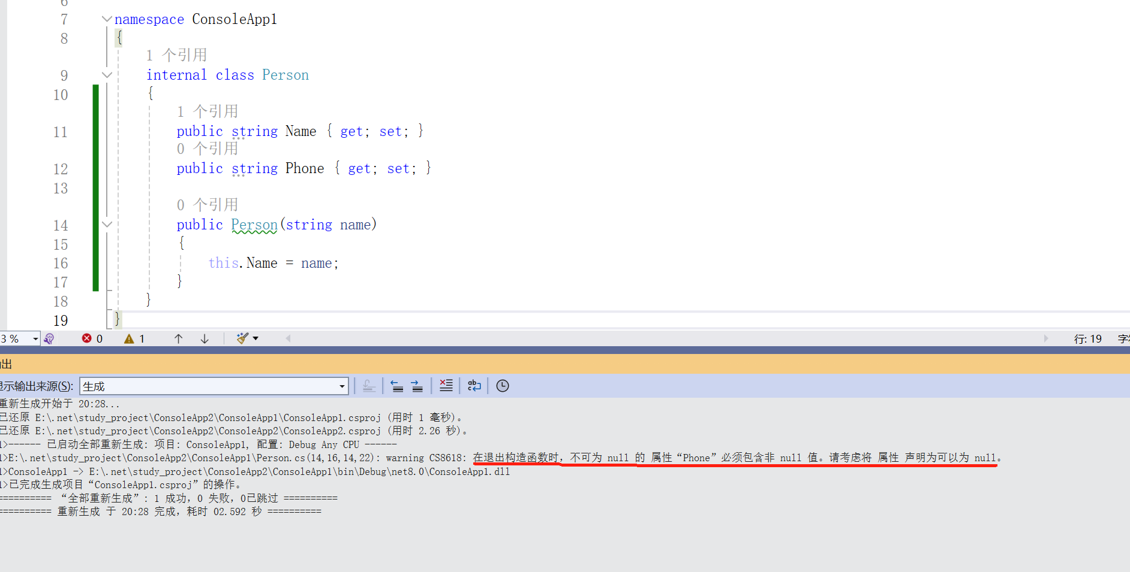Show the errors count indicator
The height and width of the screenshot is (572, 1130).
click(92, 339)
